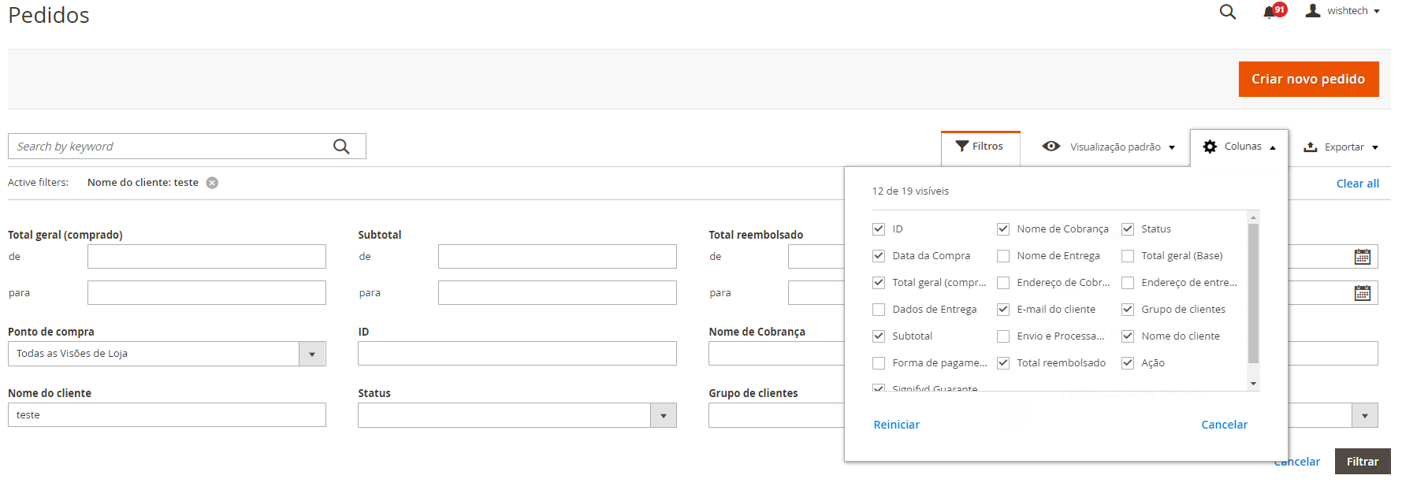The height and width of the screenshot is (494, 1402).
Task: Collapse the Colunas columns panel
Action: pyautogui.click(x=1239, y=147)
